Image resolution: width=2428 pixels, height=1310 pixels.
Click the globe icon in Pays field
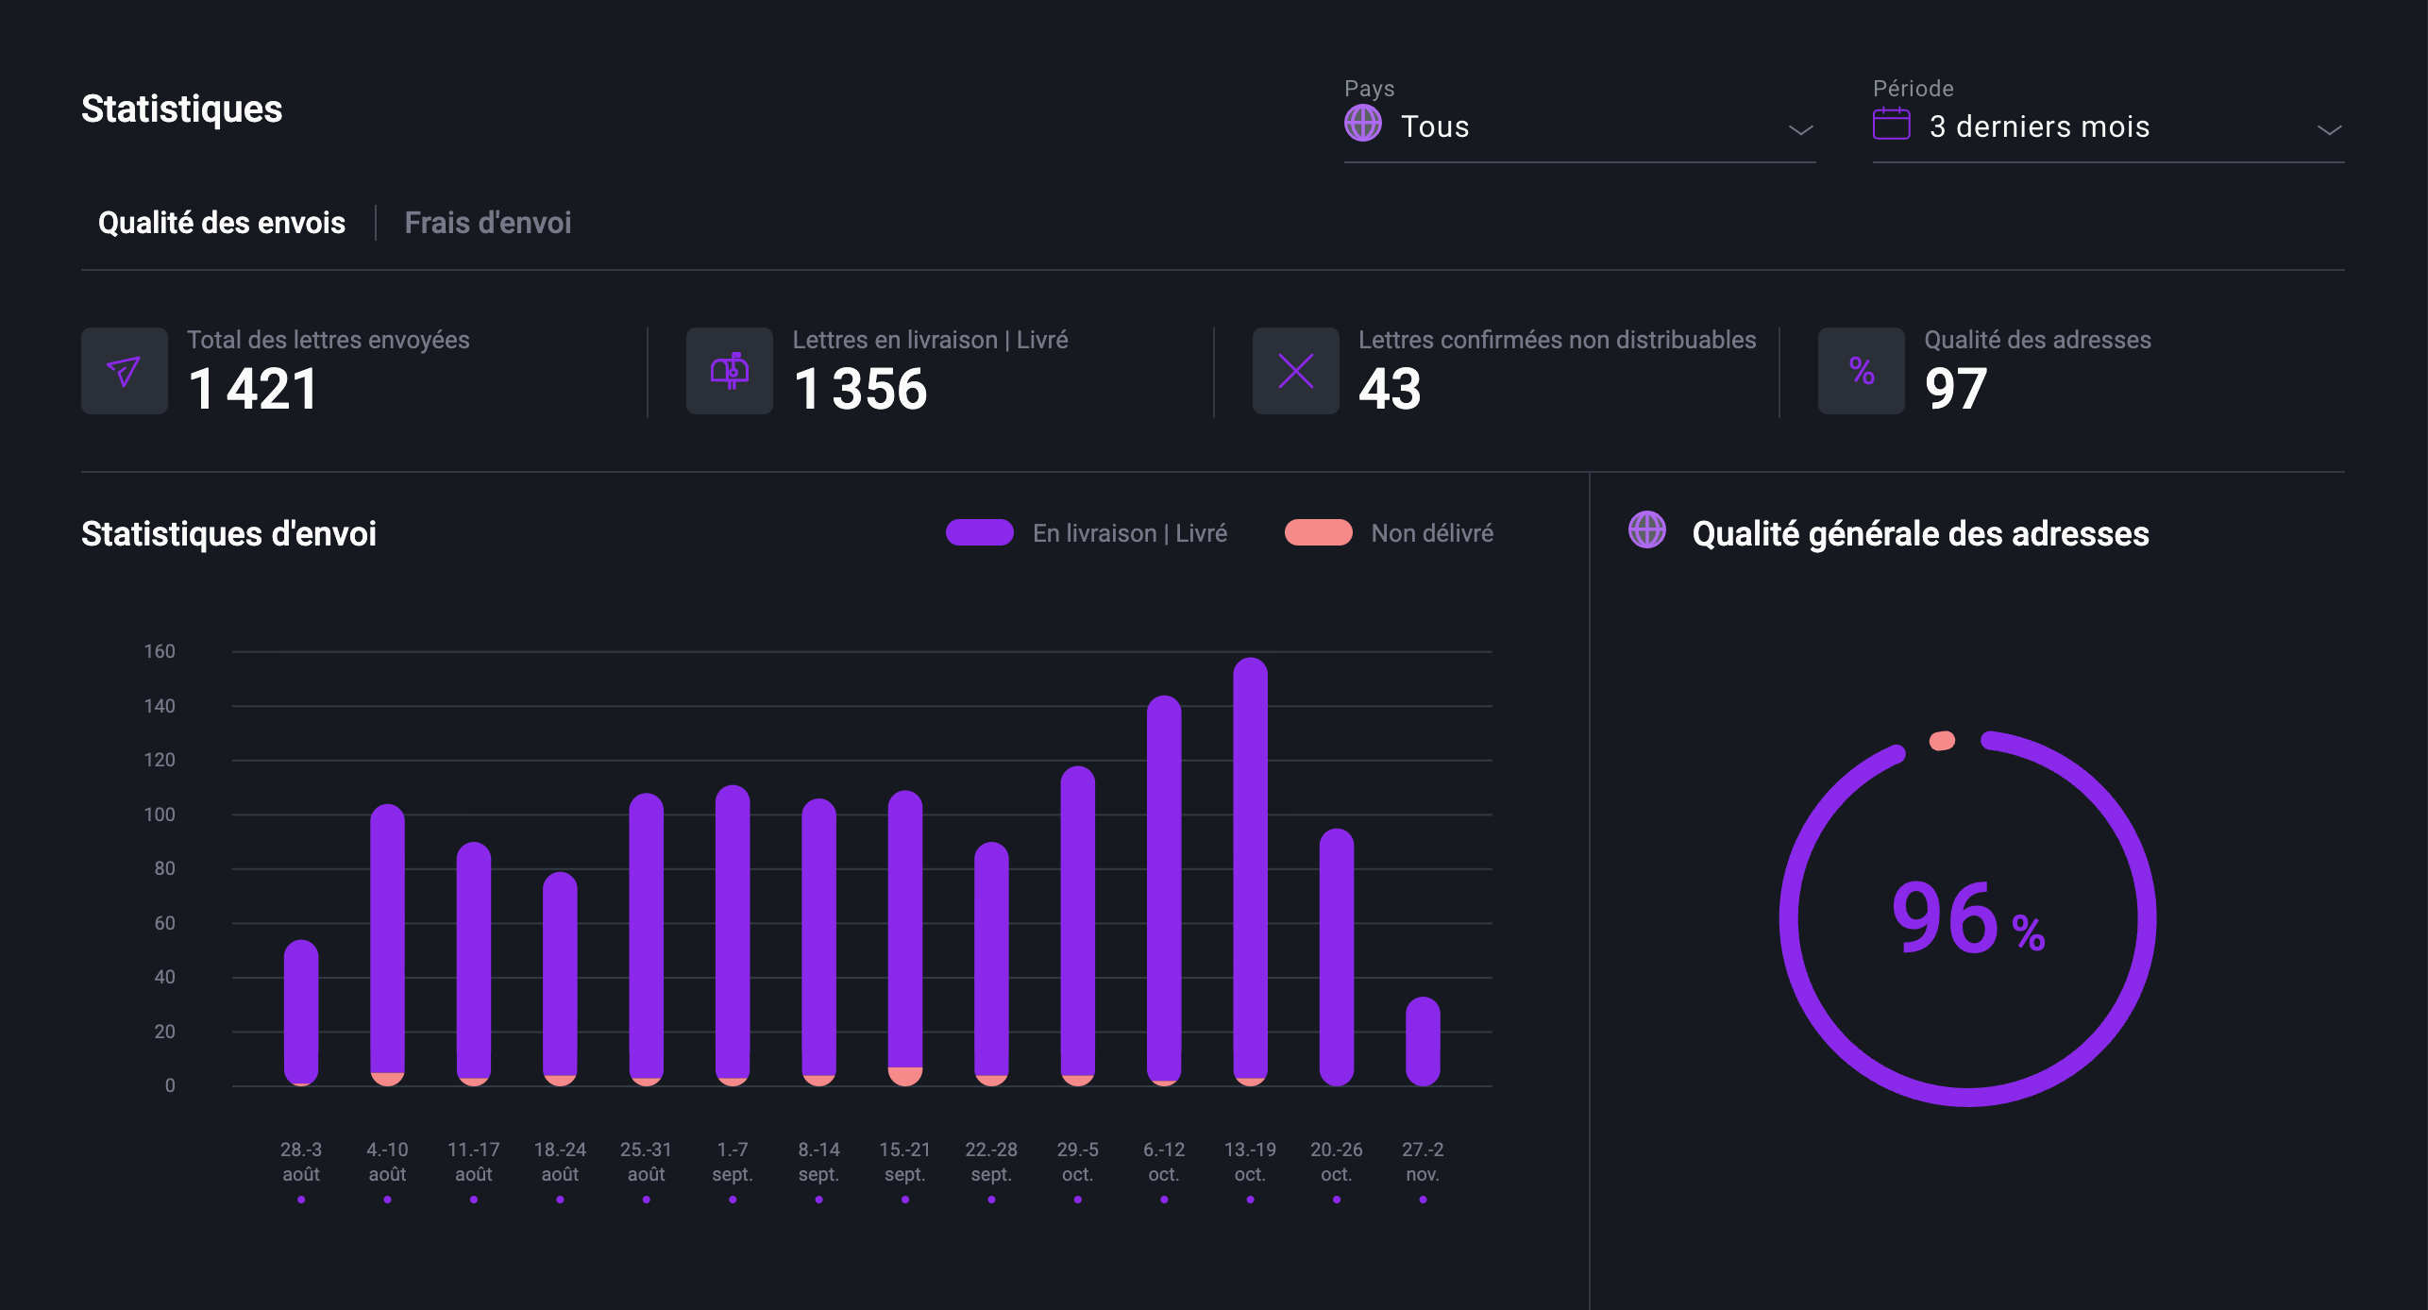pos(1363,124)
